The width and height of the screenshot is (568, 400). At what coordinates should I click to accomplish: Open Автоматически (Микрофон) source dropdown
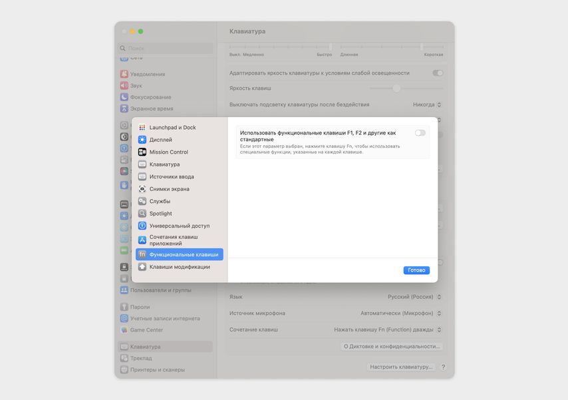coord(400,313)
